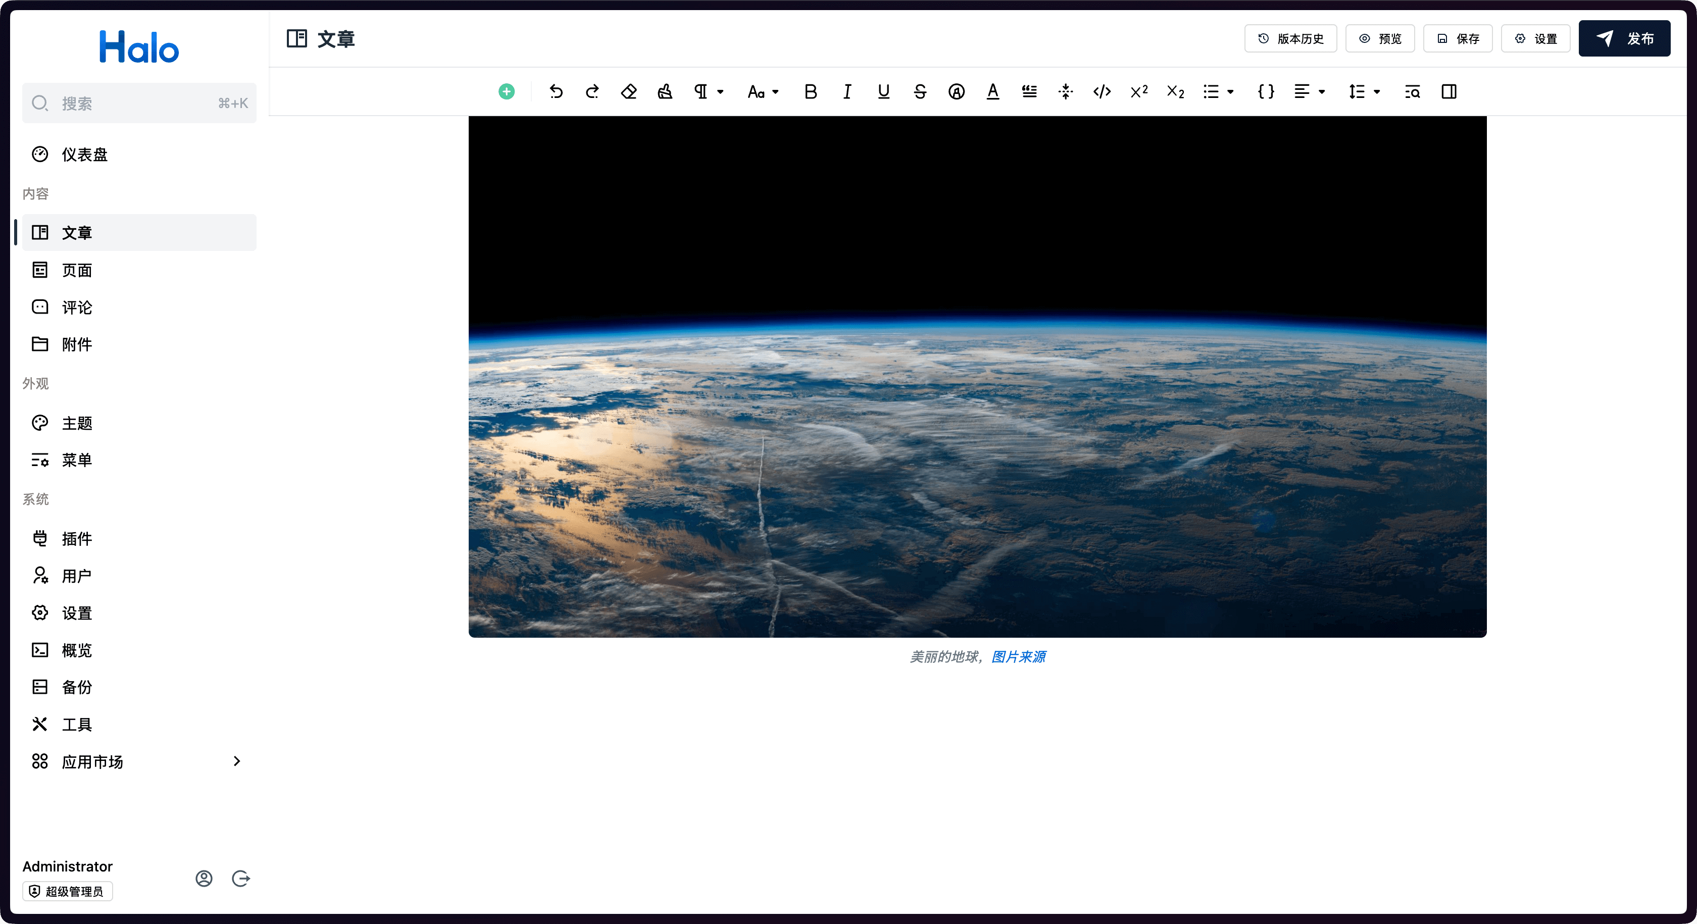Click the eraser clear format icon
This screenshot has width=1697, height=924.
[x=628, y=91]
